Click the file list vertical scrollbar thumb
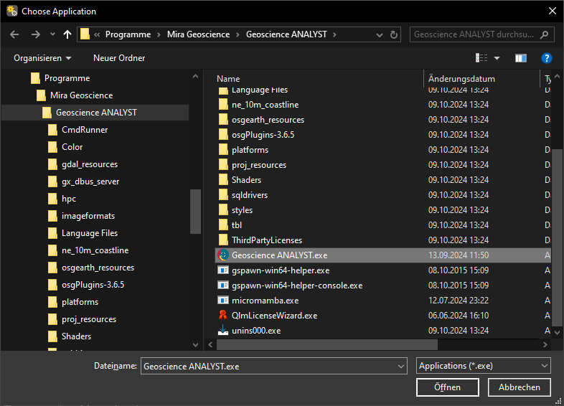 click(x=557, y=237)
